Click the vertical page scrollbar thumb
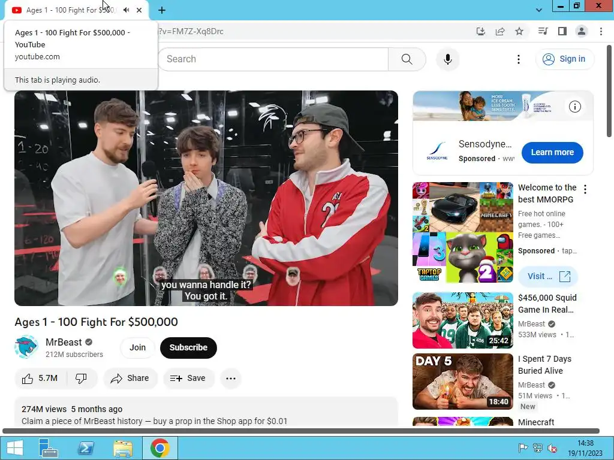 pyautogui.click(x=609, y=91)
